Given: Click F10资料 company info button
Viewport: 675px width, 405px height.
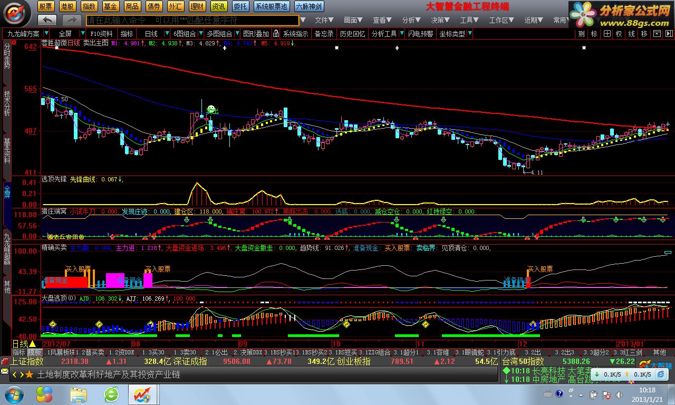Looking at the screenshot, I should [x=102, y=33].
